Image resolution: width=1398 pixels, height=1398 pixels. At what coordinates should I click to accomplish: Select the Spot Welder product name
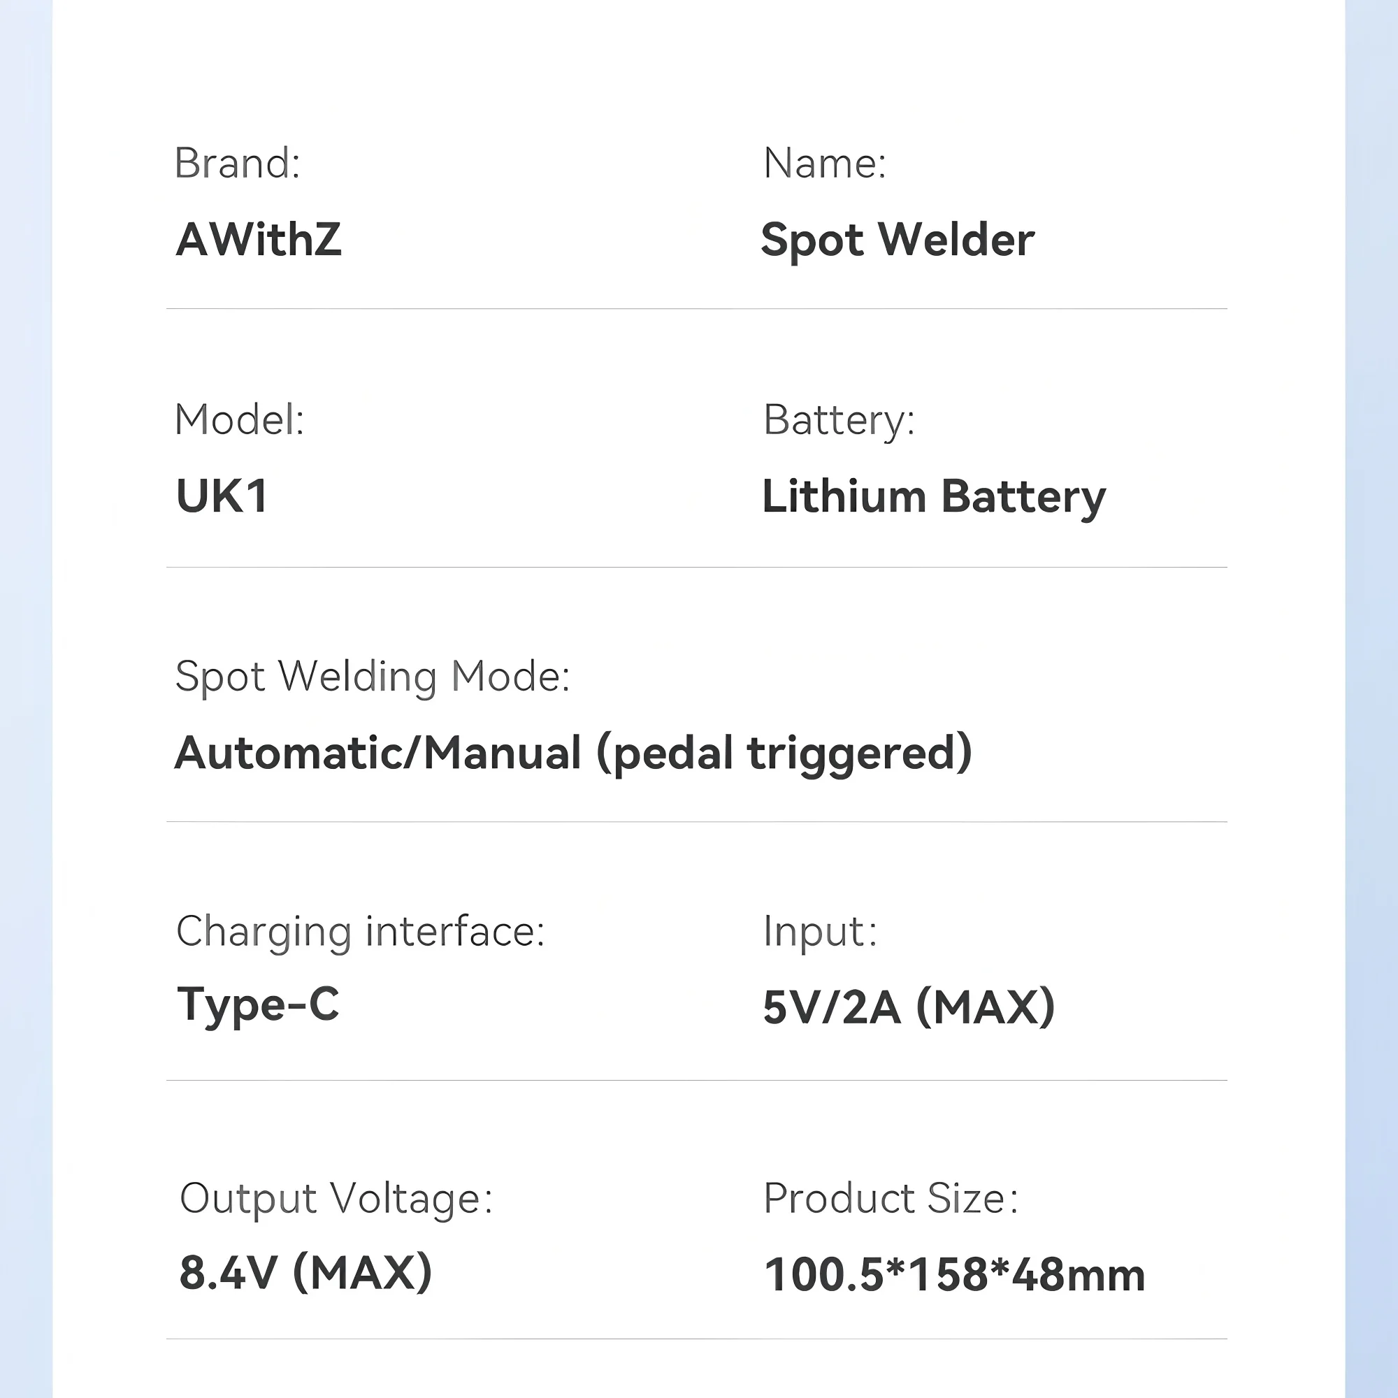(x=898, y=240)
